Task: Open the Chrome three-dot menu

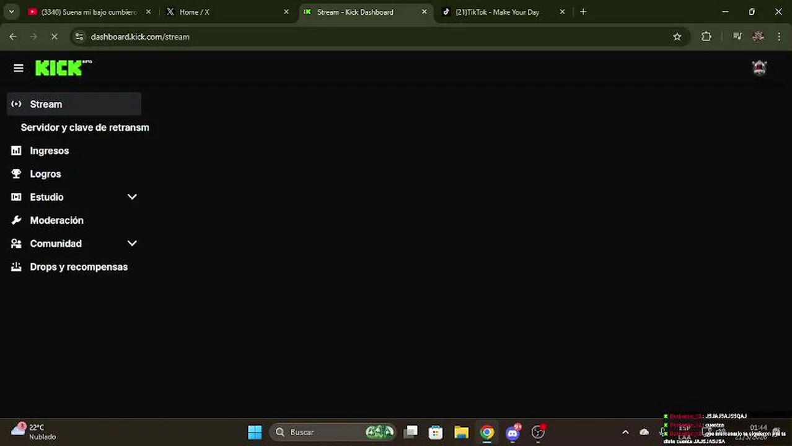Action: (779, 37)
